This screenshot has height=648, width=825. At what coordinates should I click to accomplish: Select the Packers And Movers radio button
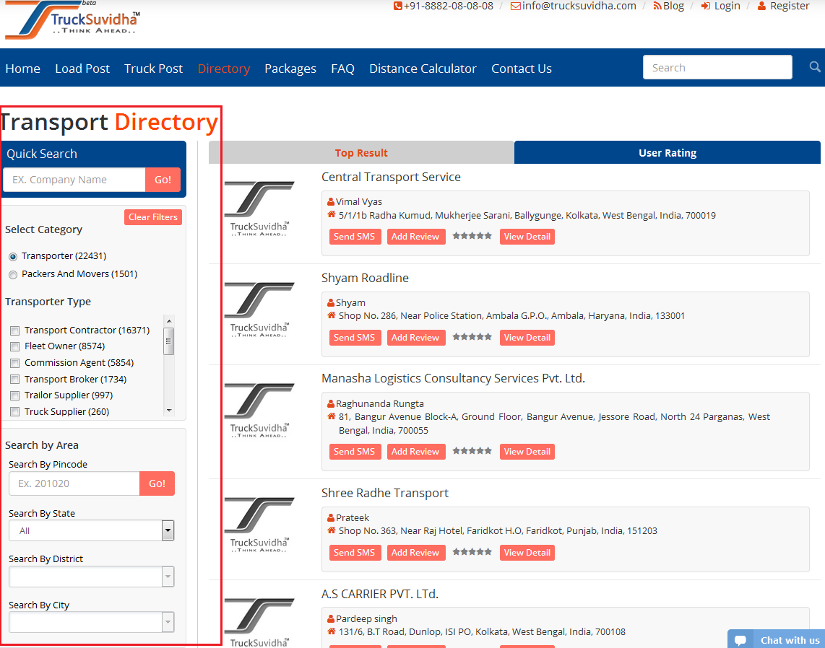point(13,274)
